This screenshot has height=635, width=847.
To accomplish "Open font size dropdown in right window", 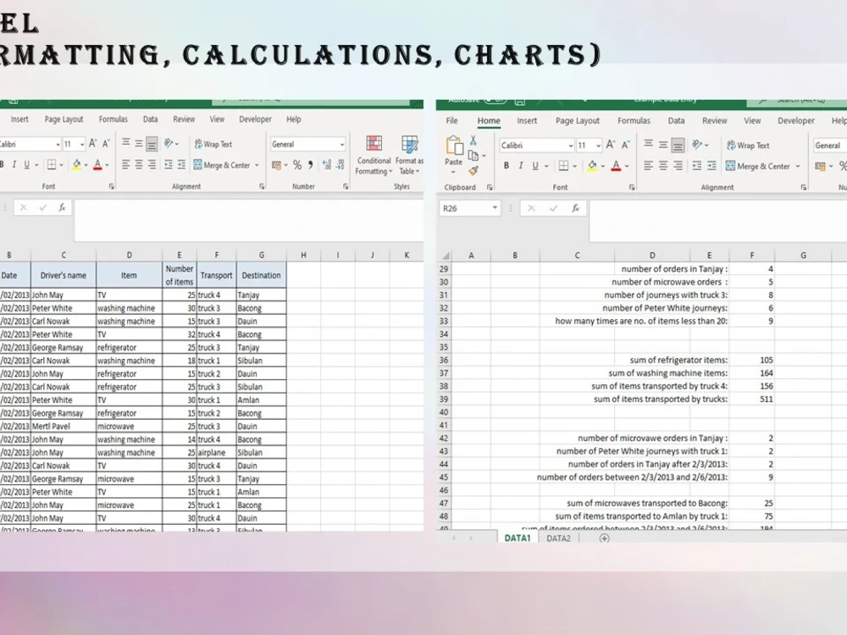I will 599,146.
